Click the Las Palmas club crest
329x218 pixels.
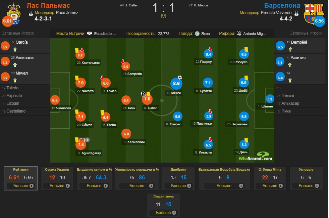click(14, 14)
